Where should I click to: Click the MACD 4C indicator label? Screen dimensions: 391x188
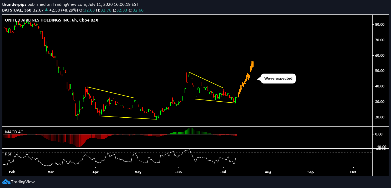[x=14, y=132]
